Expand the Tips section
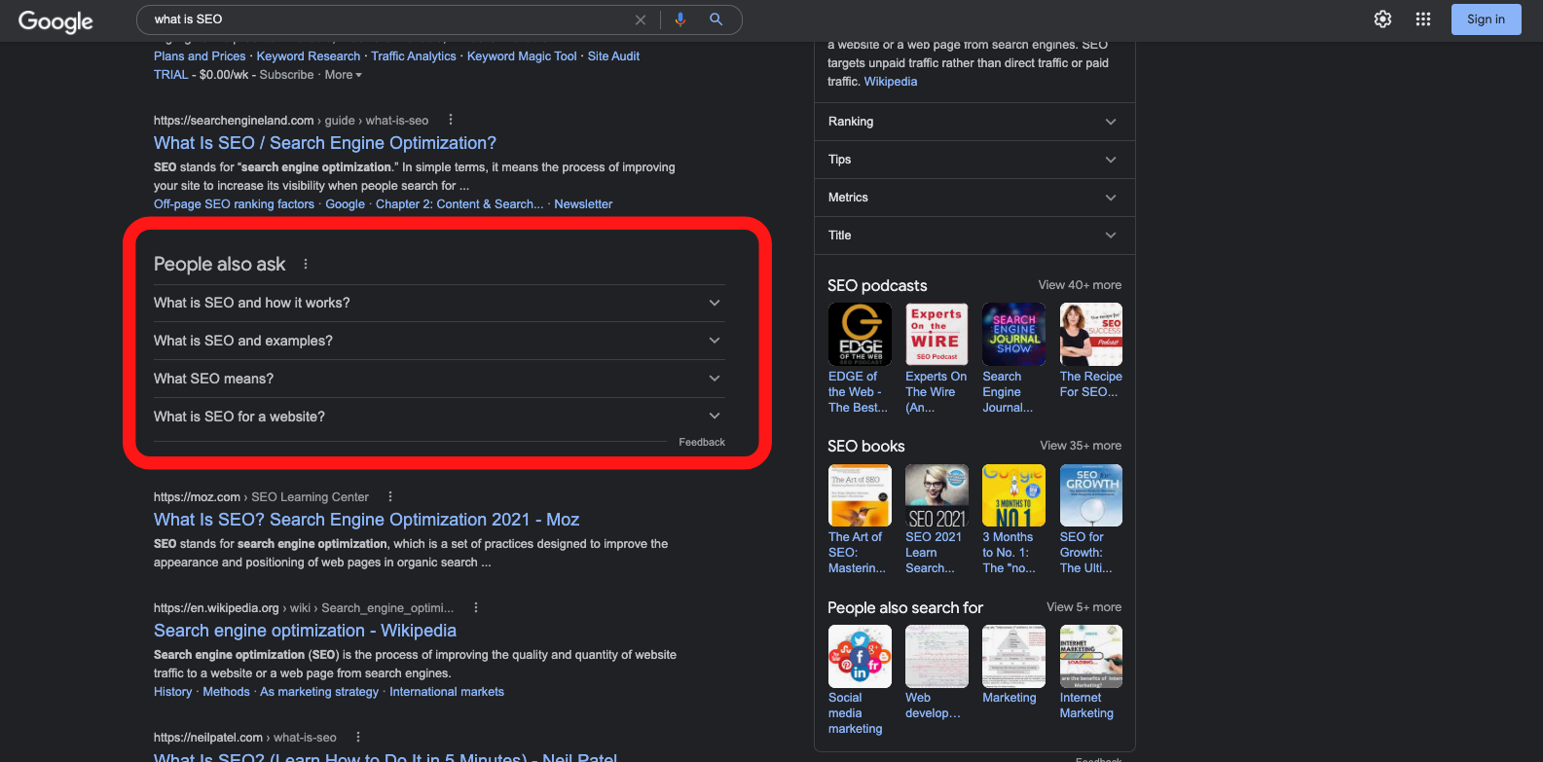This screenshot has height=762, width=1543. [974, 160]
